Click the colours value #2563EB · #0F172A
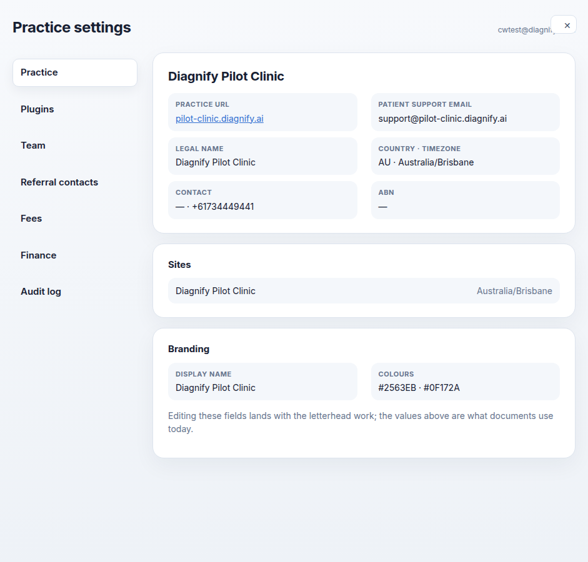The image size is (588, 562). pyautogui.click(x=419, y=388)
